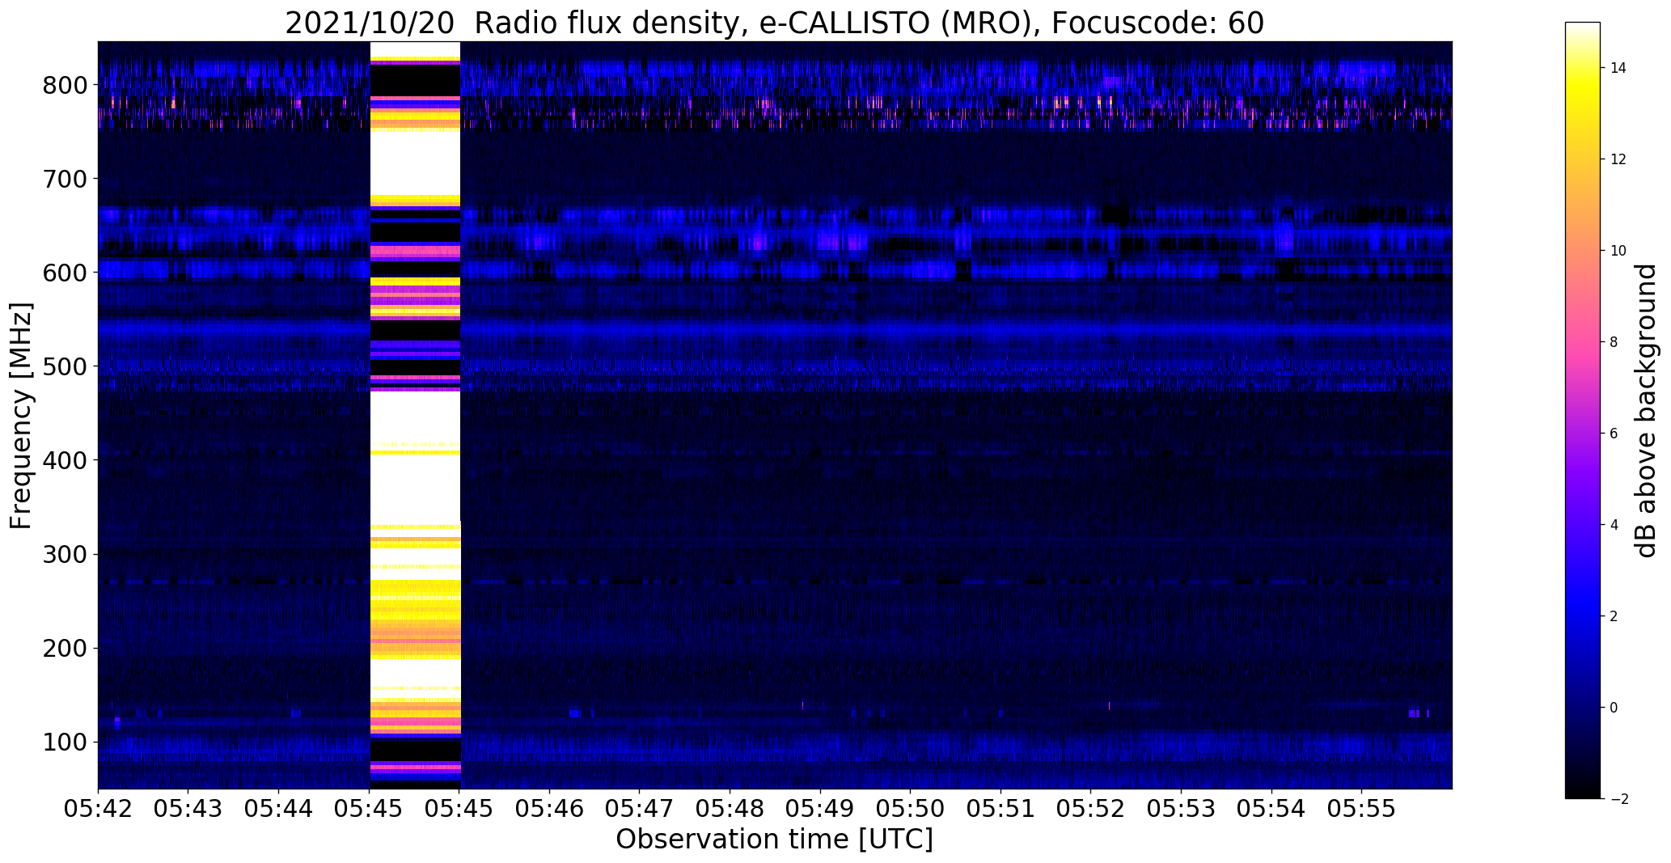Click the white saturated band in spectrogram
The image size is (1671, 863).
(415, 415)
